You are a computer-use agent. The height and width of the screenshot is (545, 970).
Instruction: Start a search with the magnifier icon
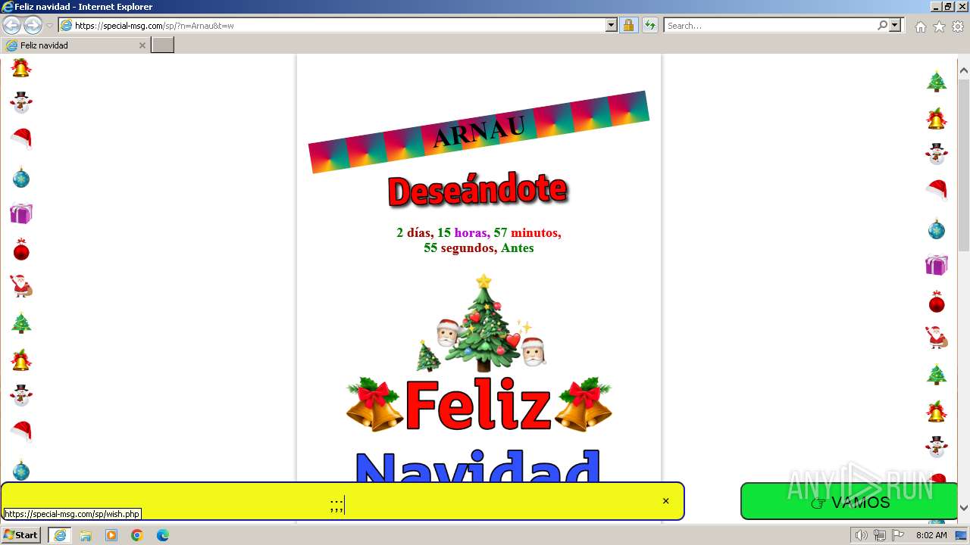point(882,25)
